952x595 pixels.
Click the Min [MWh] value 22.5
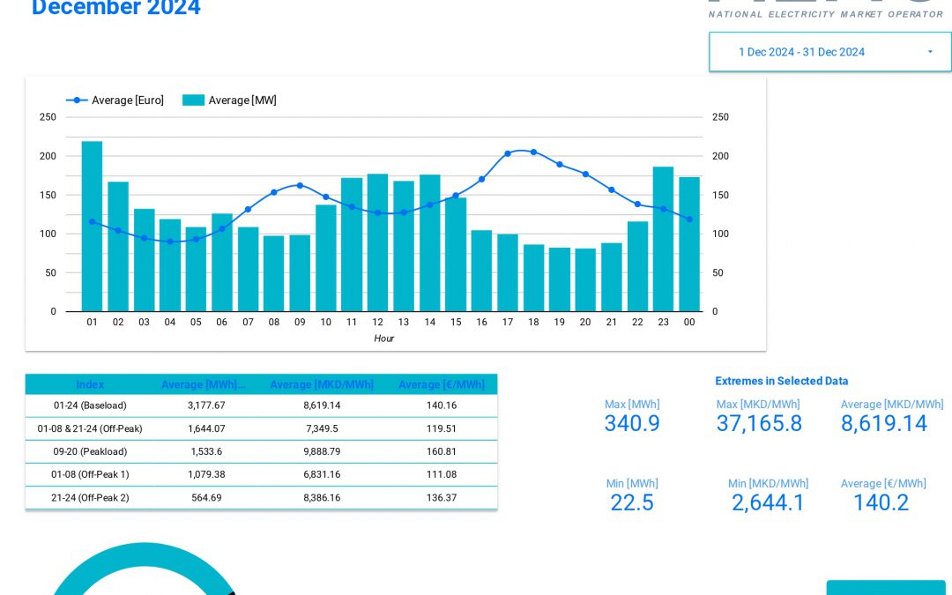pyautogui.click(x=631, y=502)
